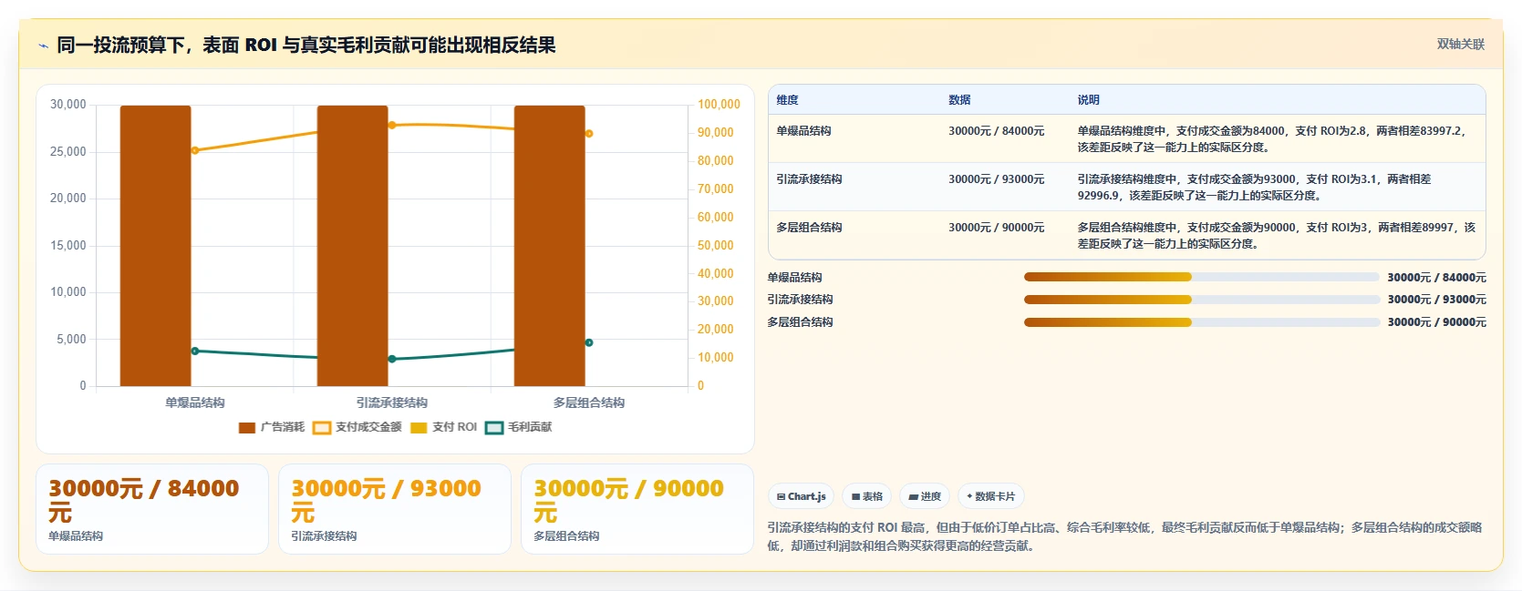
Task: Click orange line point above 多层组合结构
Action: [589, 134]
